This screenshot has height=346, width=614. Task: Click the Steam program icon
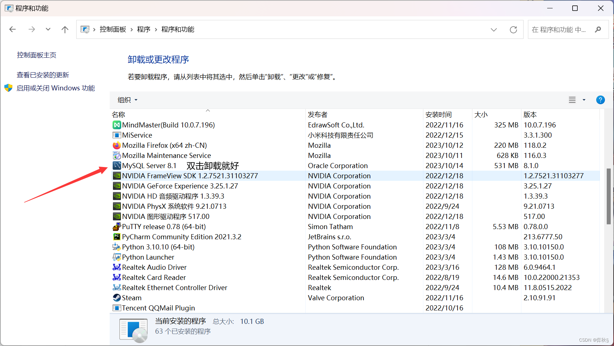(x=117, y=298)
